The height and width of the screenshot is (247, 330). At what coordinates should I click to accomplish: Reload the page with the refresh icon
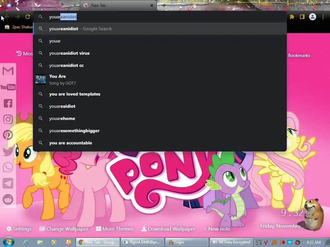pyautogui.click(x=28, y=17)
